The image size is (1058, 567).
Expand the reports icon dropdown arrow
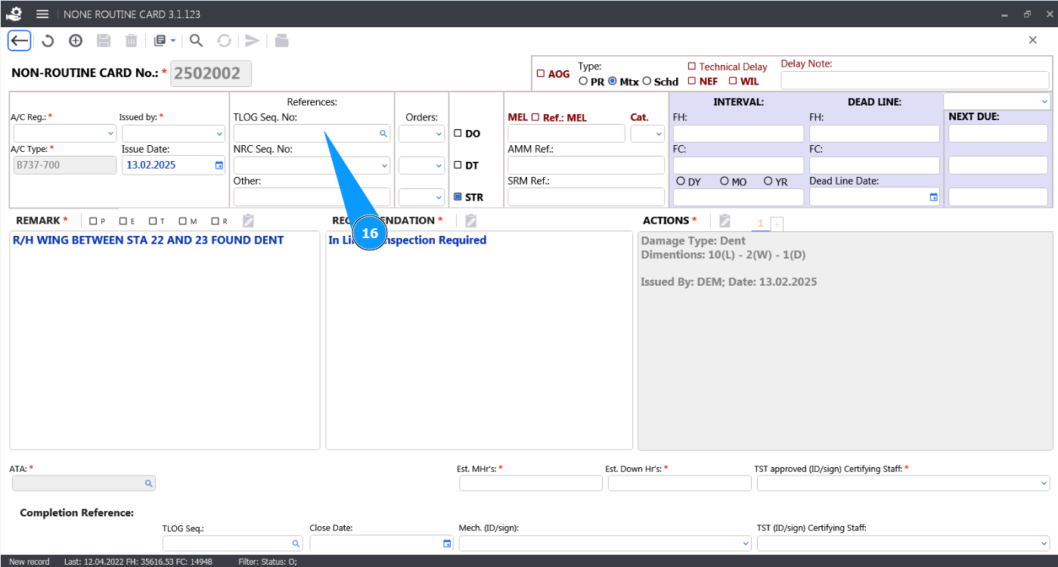pyautogui.click(x=173, y=41)
